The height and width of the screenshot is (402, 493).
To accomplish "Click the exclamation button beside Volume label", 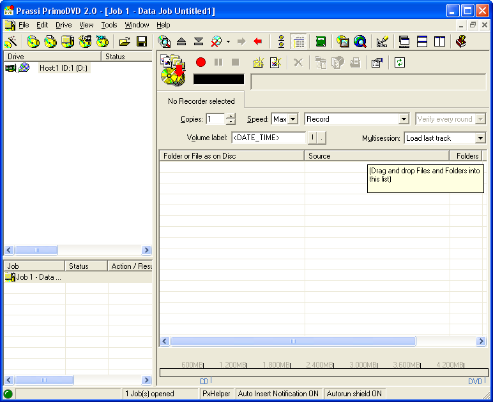I will click(x=312, y=138).
